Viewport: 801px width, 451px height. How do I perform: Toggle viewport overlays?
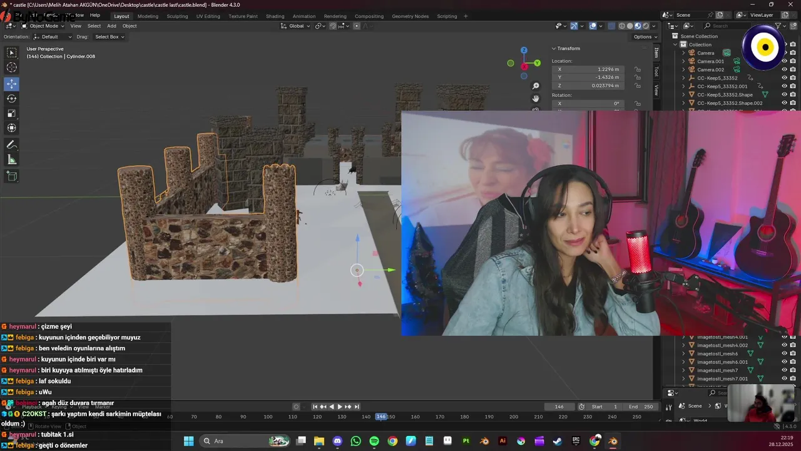(593, 26)
